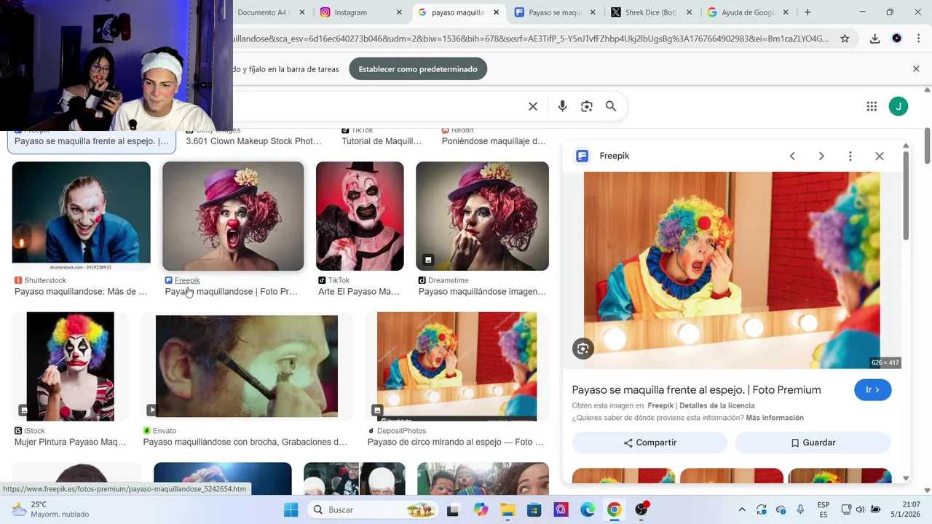Open Envato brush makeup video thumbnail

click(247, 366)
